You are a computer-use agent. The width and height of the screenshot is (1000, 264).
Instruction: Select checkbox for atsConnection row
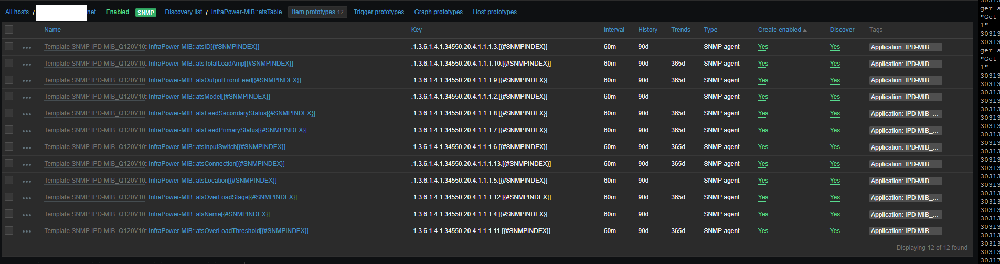point(9,163)
